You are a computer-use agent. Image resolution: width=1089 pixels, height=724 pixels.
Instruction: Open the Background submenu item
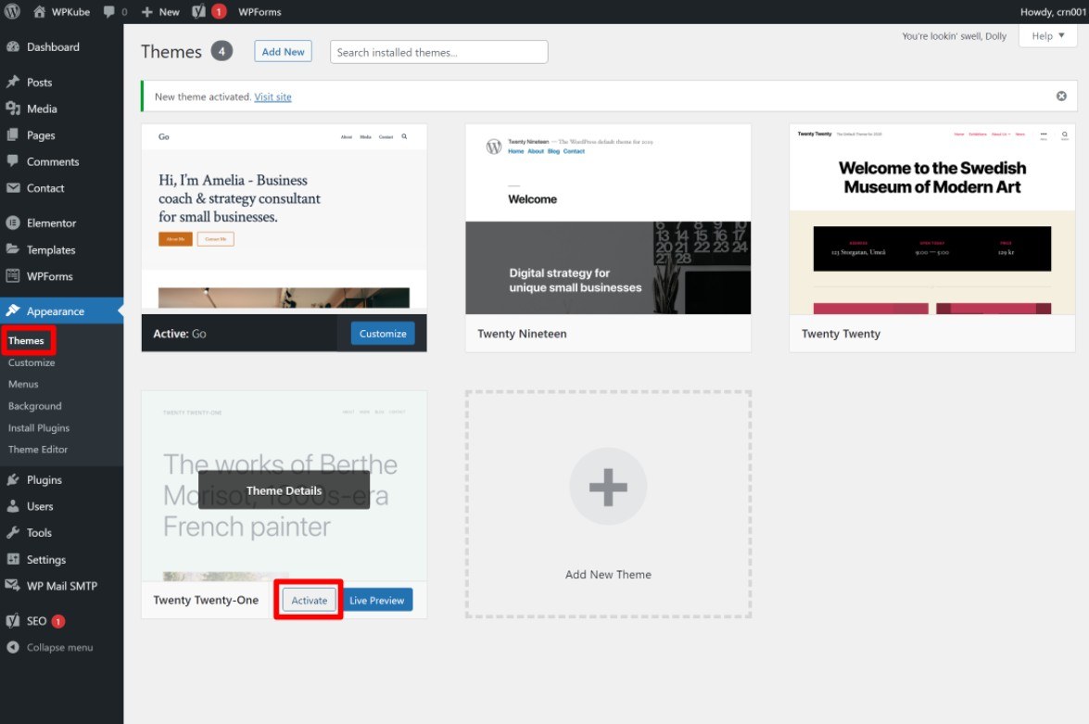coord(34,406)
